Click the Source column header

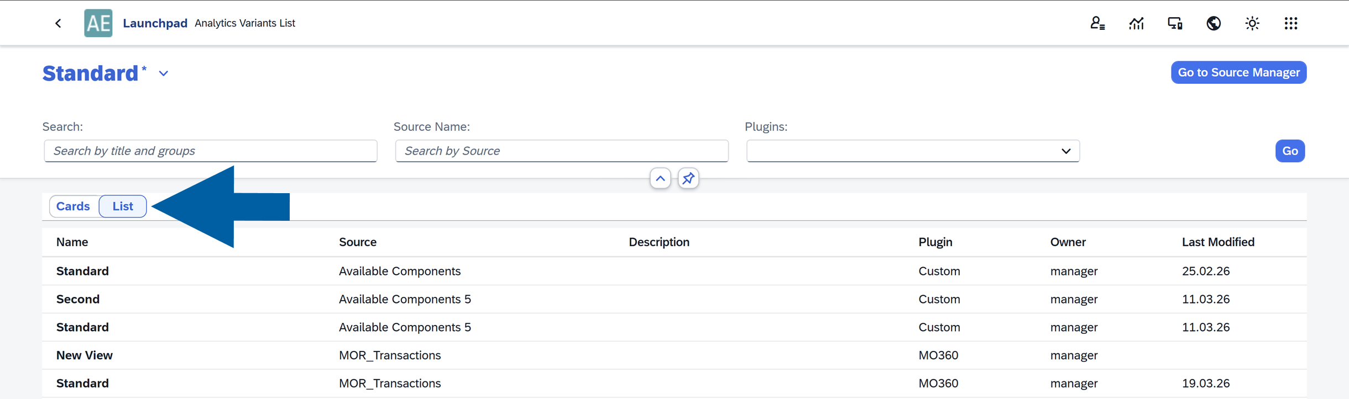358,242
